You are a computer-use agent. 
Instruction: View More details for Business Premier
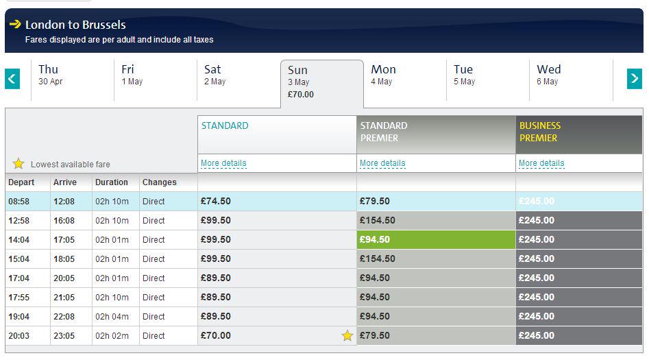coord(541,163)
